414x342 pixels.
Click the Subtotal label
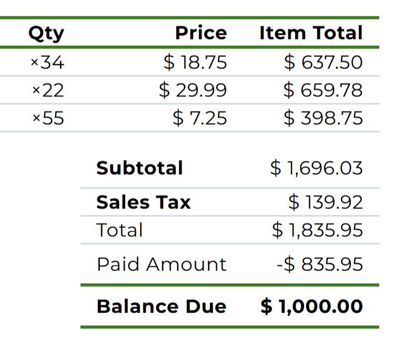(139, 168)
